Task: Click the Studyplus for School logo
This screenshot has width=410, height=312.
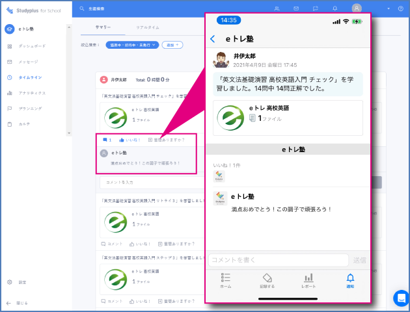Action: coord(33,10)
